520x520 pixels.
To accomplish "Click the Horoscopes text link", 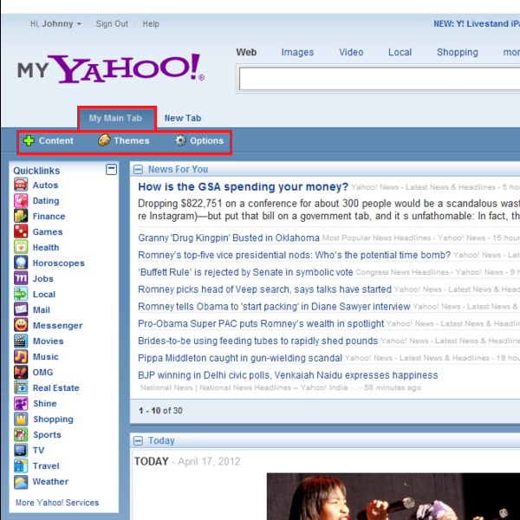I will click(58, 263).
